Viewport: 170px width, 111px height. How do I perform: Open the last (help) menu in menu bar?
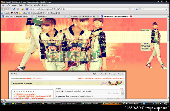tap(44, 5)
